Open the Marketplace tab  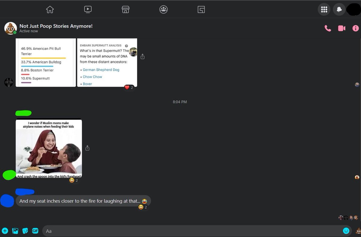[125, 10]
